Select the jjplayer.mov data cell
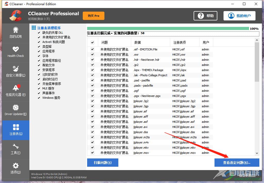The image size is (264, 183). 141,153
